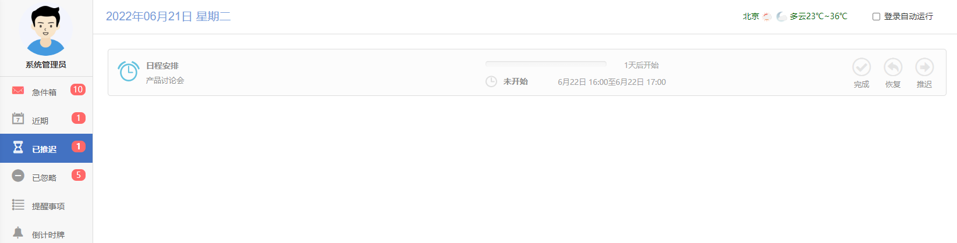Click the cloudy weather icon
The height and width of the screenshot is (243, 957).
pos(781,16)
